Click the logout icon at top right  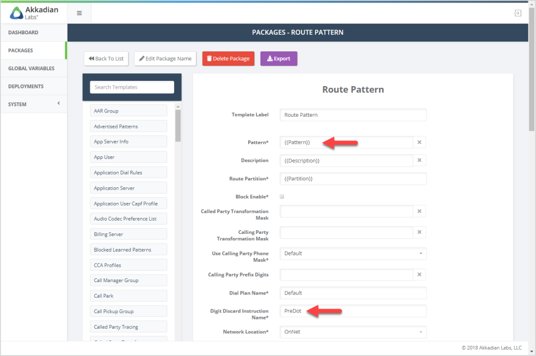(x=517, y=13)
